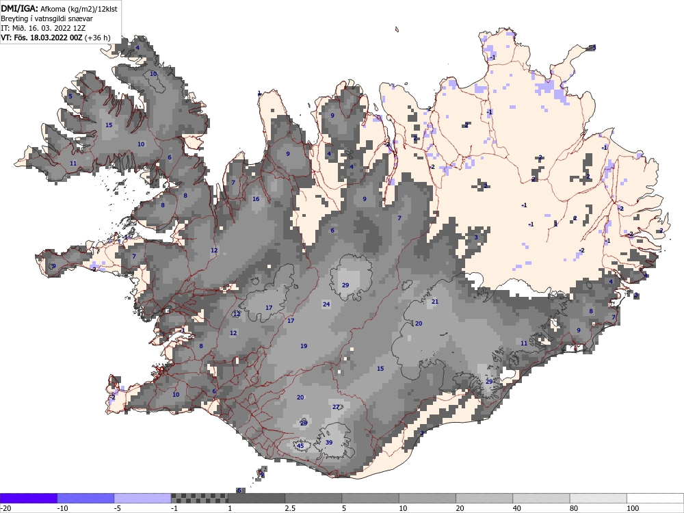Choose the 5 to 10 gray legend swatch

coord(370,498)
